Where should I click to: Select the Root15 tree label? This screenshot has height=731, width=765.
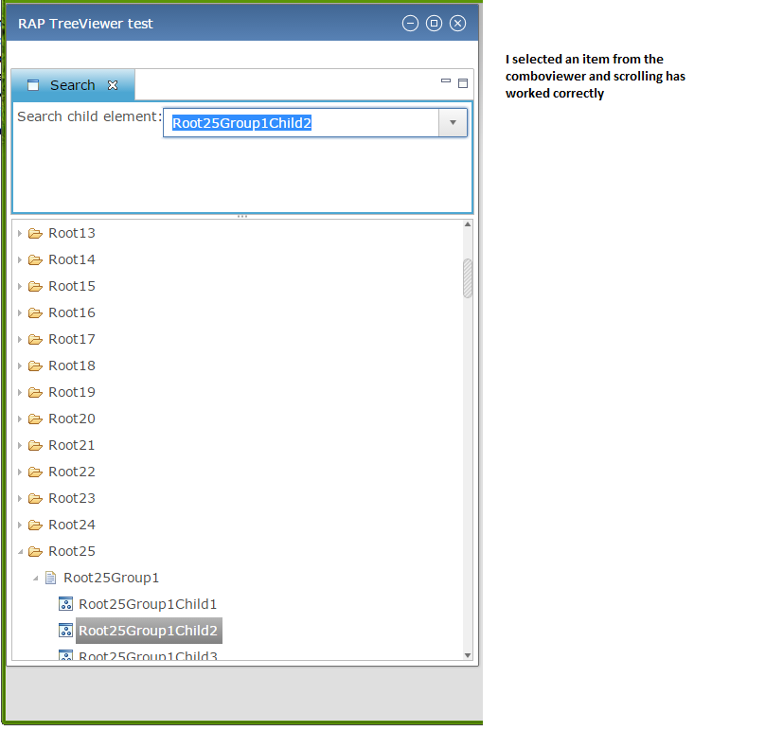point(72,286)
